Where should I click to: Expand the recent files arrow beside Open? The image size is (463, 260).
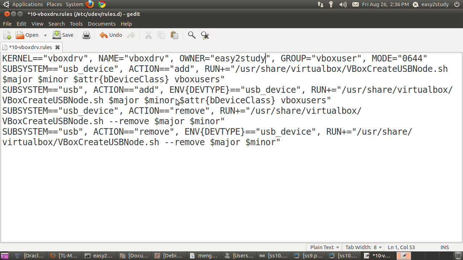(45, 35)
